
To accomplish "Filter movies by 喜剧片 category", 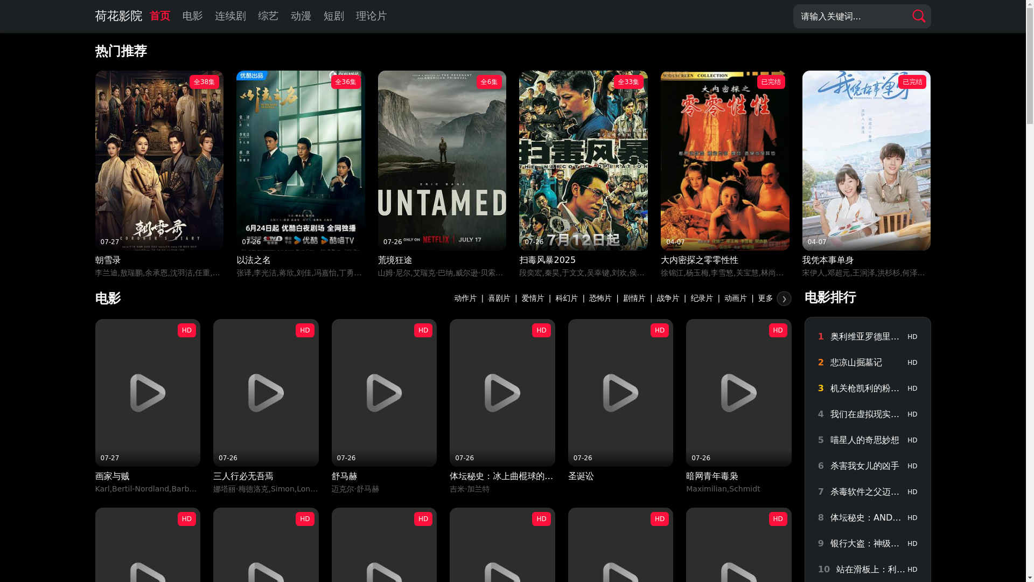I will (499, 299).
